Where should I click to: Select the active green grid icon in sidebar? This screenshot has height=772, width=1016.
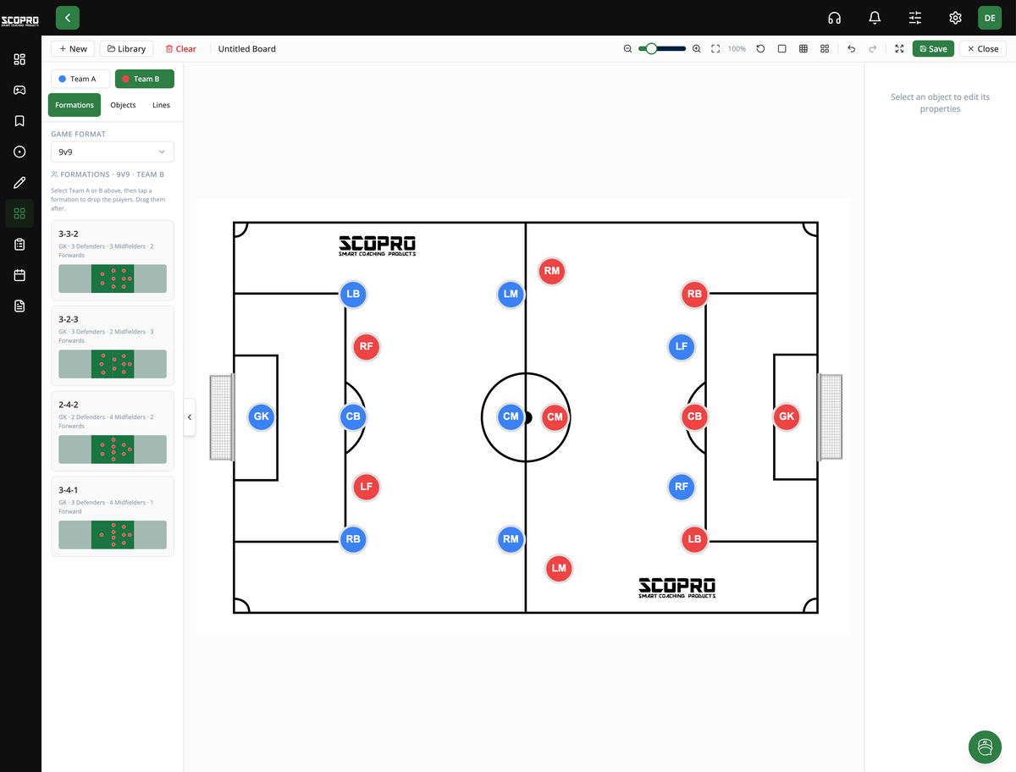[19, 213]
